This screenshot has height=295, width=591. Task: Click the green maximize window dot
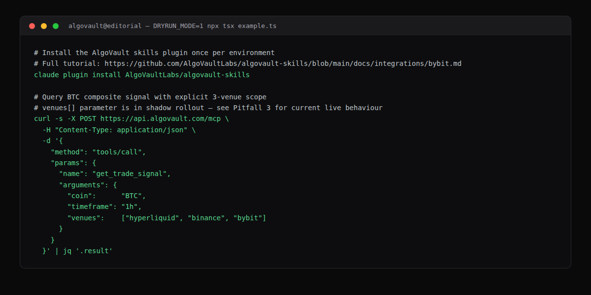click(56, 26)
